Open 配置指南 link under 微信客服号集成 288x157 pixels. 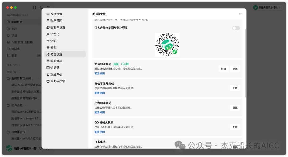[99, 93]
